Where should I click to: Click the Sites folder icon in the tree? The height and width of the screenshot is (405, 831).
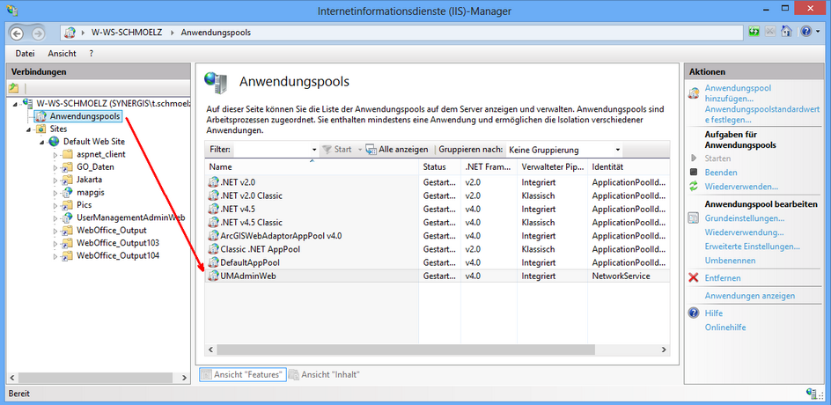[40, 129]
